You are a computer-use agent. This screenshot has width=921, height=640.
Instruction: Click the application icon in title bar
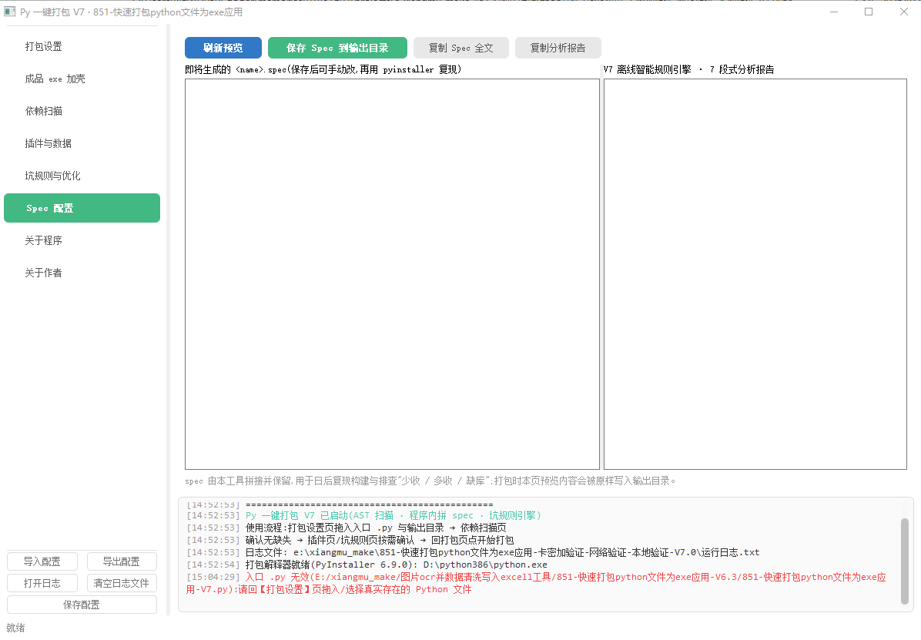9,12
